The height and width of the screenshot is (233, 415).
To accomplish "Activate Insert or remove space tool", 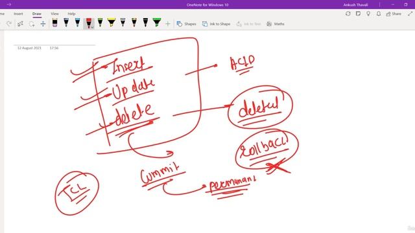I will (x=43, y=24).
